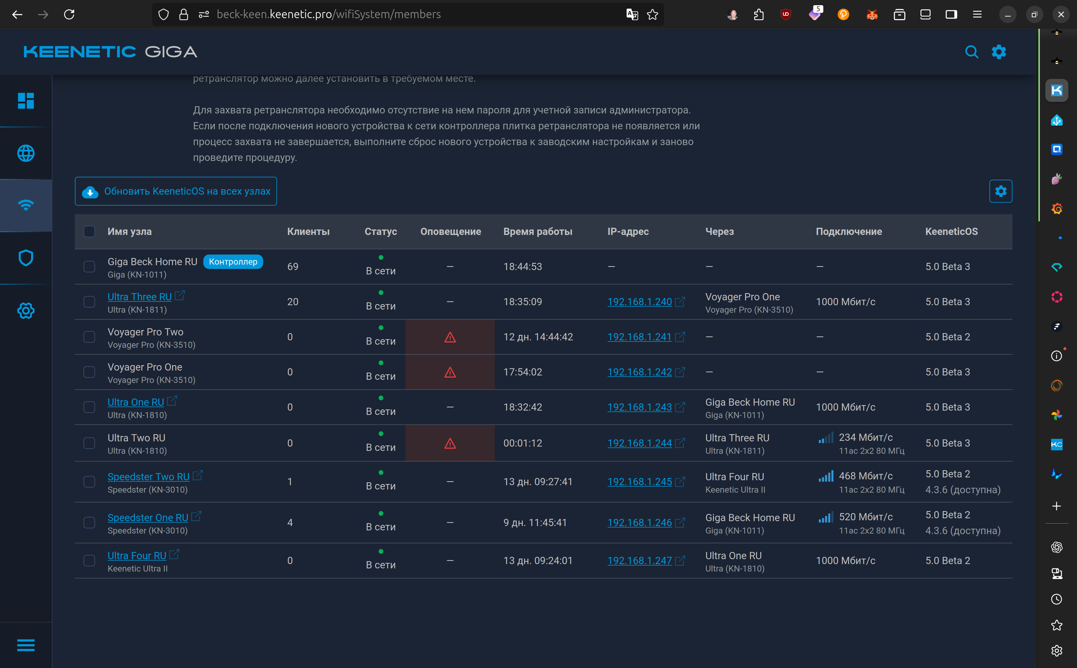This screenshot has width=1077, height=668.
Task: Click the search magnifier in header
Action: tap(971, 52)
